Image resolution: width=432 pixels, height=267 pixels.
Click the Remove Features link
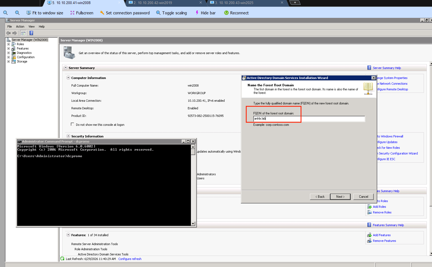pos(384,241)
